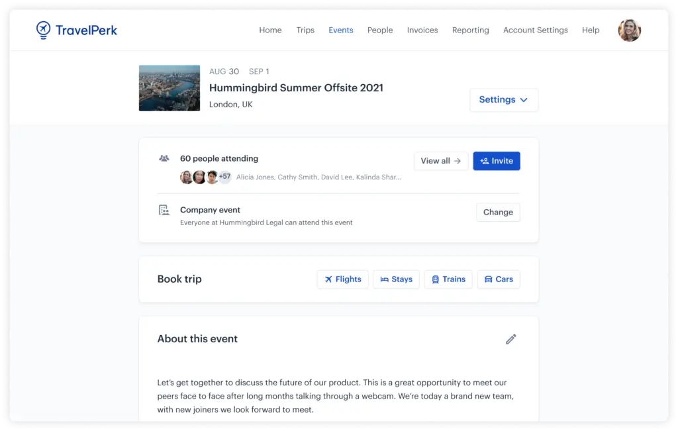Book Flights for the trip
This screenshot has height=431, width=678.
(343, 279)
